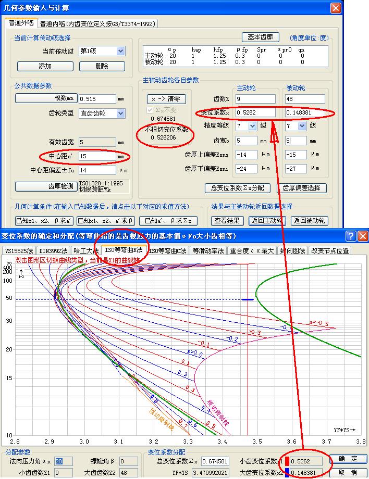
Task: Click 已知x1、x2、β求a' button
Action: tap(44, 221)
